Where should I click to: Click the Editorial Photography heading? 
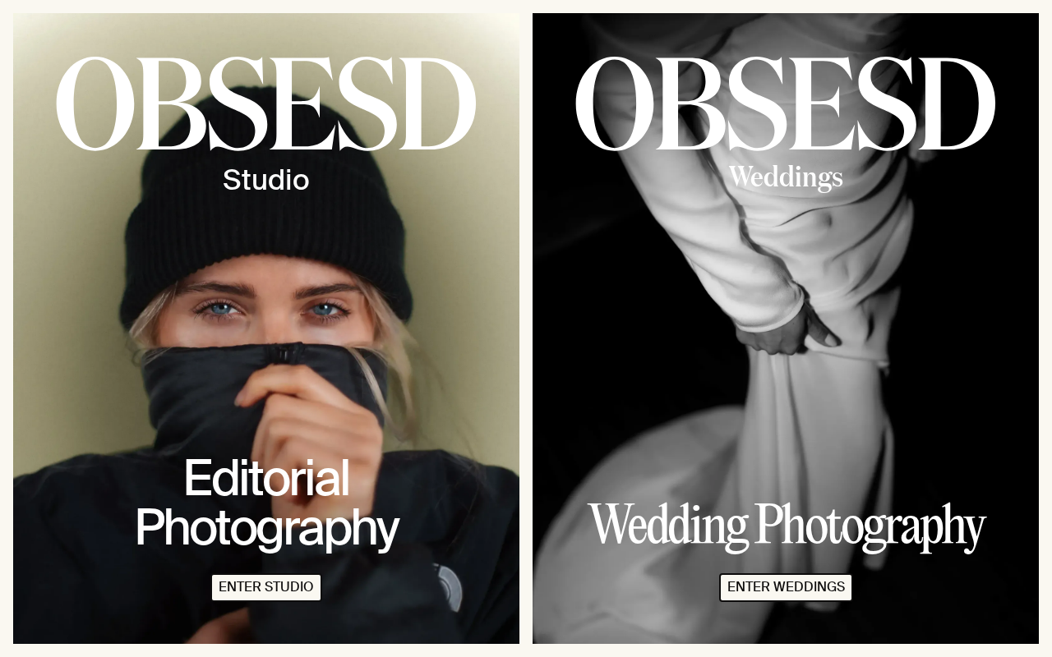pos(267,503)
